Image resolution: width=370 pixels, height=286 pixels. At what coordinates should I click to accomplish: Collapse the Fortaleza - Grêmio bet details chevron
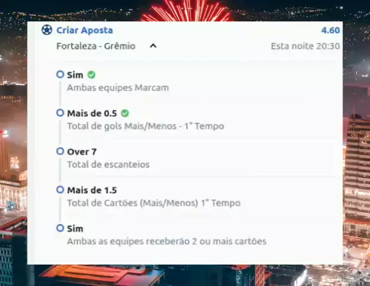tap(153, 46)
